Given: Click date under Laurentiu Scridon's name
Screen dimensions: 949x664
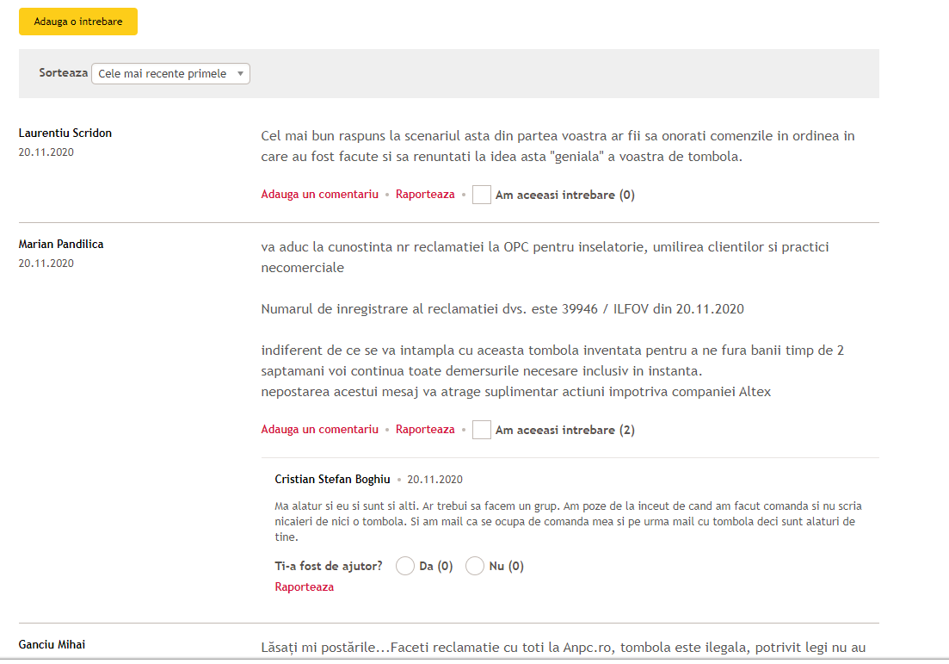Looking at the screenshot, I should (46, 152).
